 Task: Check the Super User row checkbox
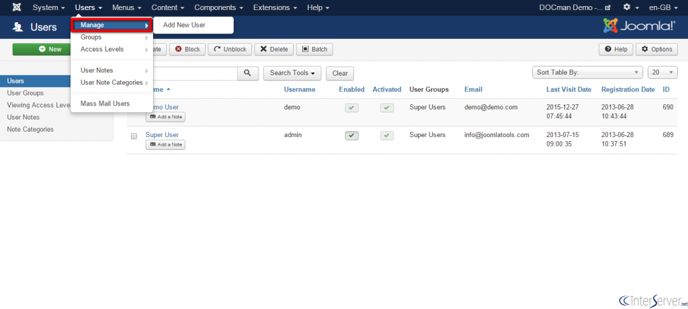click(134, 136)
